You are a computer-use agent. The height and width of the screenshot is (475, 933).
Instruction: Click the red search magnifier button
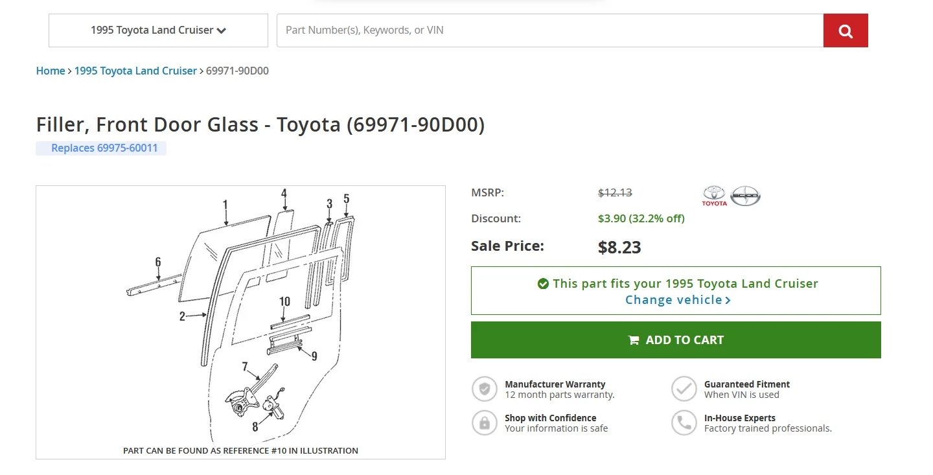[845, 30]
